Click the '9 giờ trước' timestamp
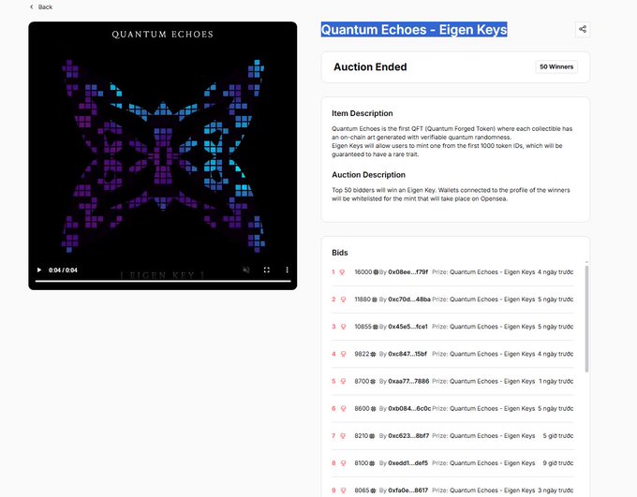Viewport: 637px width, 497px height. 557,463
